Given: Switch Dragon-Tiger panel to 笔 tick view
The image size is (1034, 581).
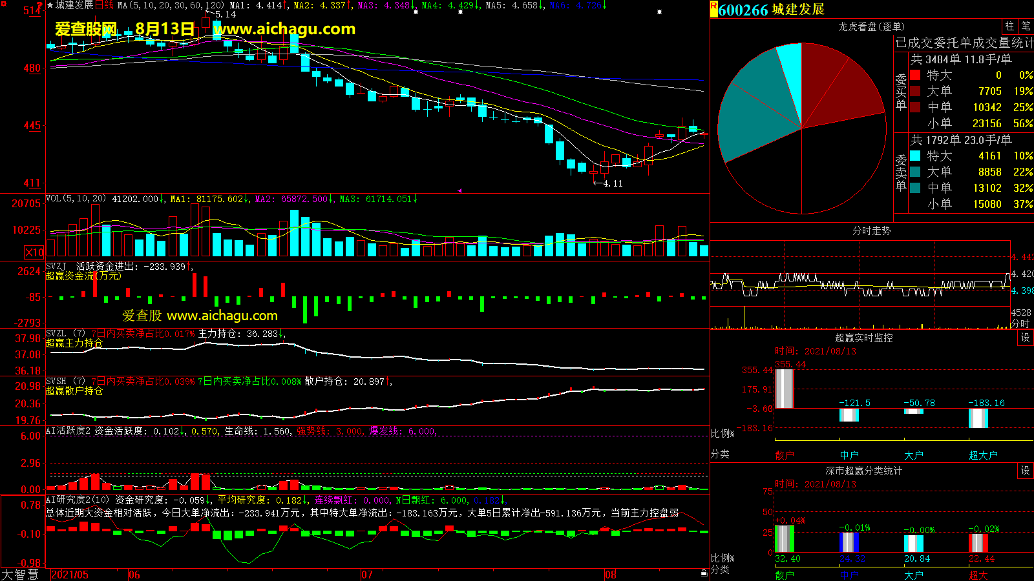Looking at the screenshot, I should tap(1026, 26).
